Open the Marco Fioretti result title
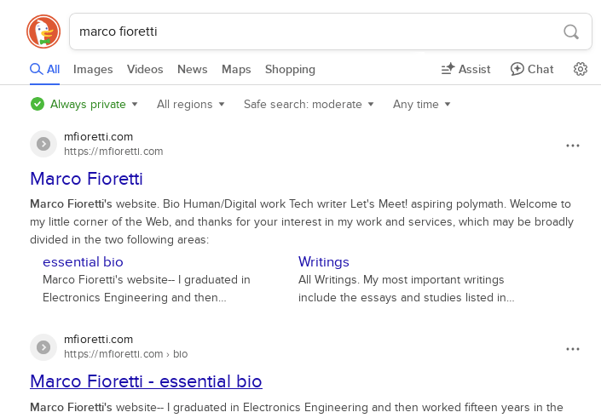 pos(87,179)
